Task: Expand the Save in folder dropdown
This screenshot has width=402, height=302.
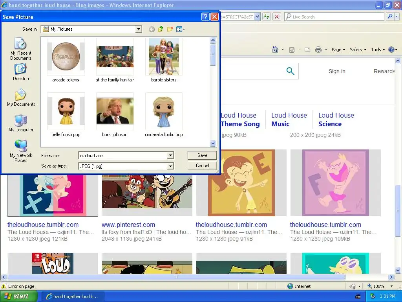Action: point(139,29)
